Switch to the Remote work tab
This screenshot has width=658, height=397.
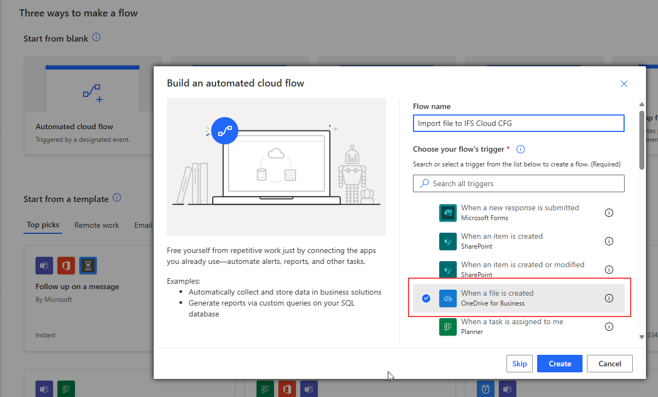[97, 225]
